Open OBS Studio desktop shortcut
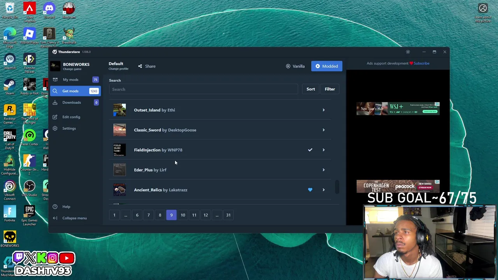The width and height of the screenshot is (498, 280). pos(30,188)
